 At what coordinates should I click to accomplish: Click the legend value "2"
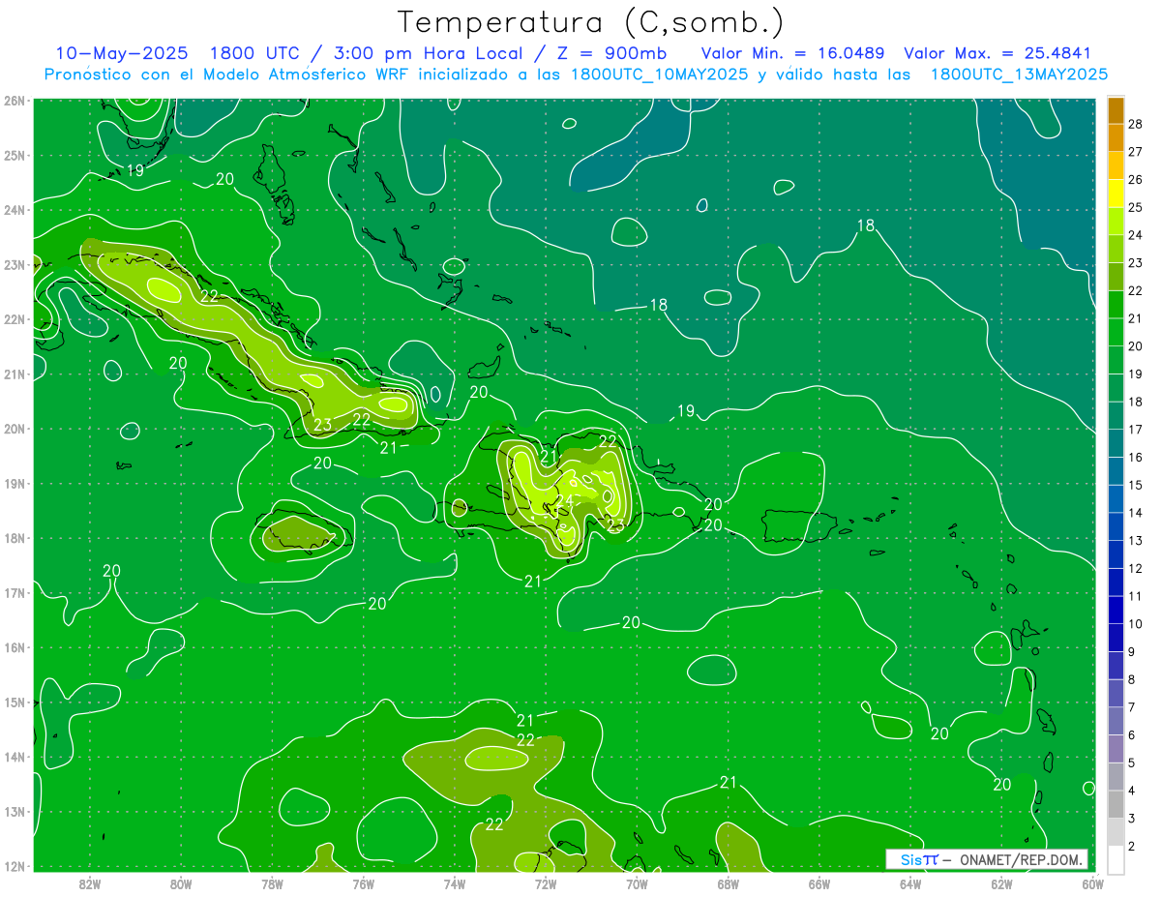click(x=1132, y=846)
